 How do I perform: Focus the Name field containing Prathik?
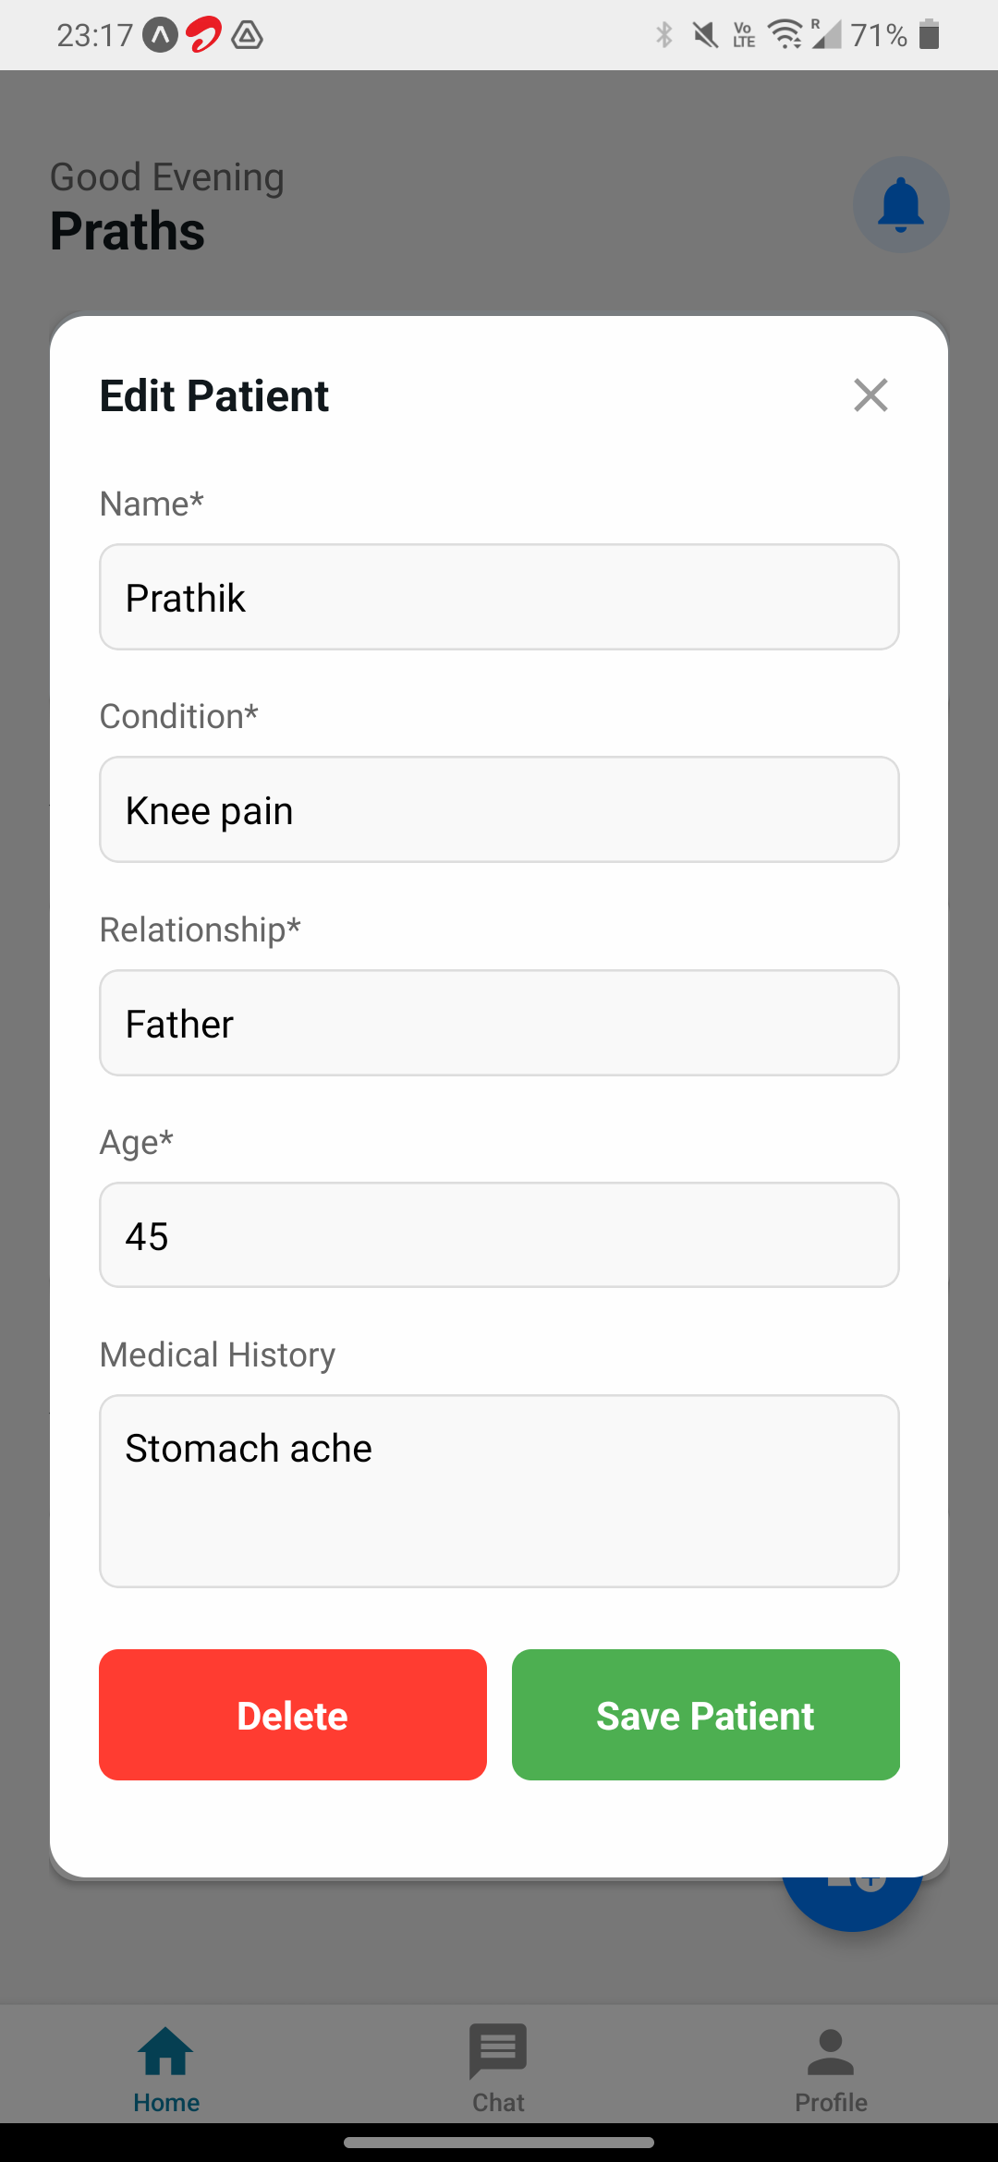(499, 597)
